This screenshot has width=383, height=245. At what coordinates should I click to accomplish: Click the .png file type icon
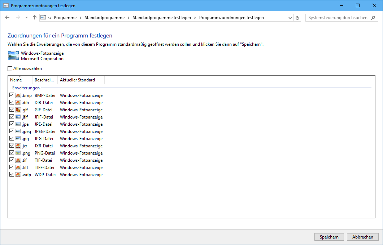tap(18, 153)
